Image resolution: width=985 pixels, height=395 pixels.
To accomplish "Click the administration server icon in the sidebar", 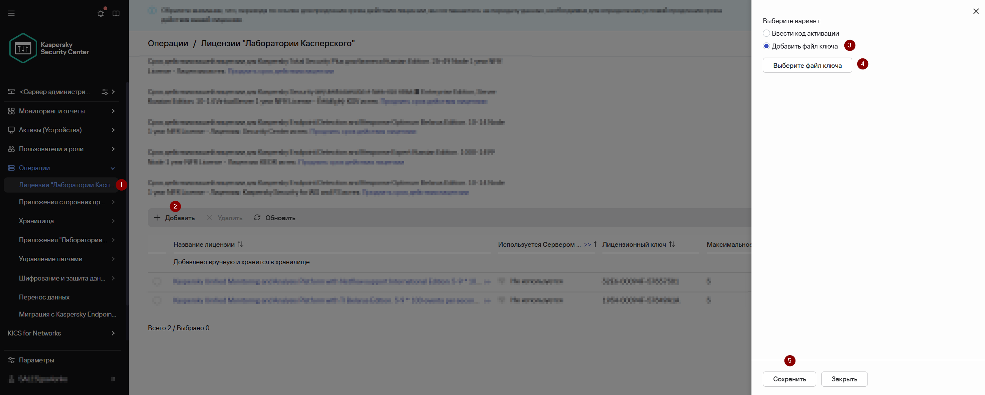I will pyautogui.click(x=11, y=92).
